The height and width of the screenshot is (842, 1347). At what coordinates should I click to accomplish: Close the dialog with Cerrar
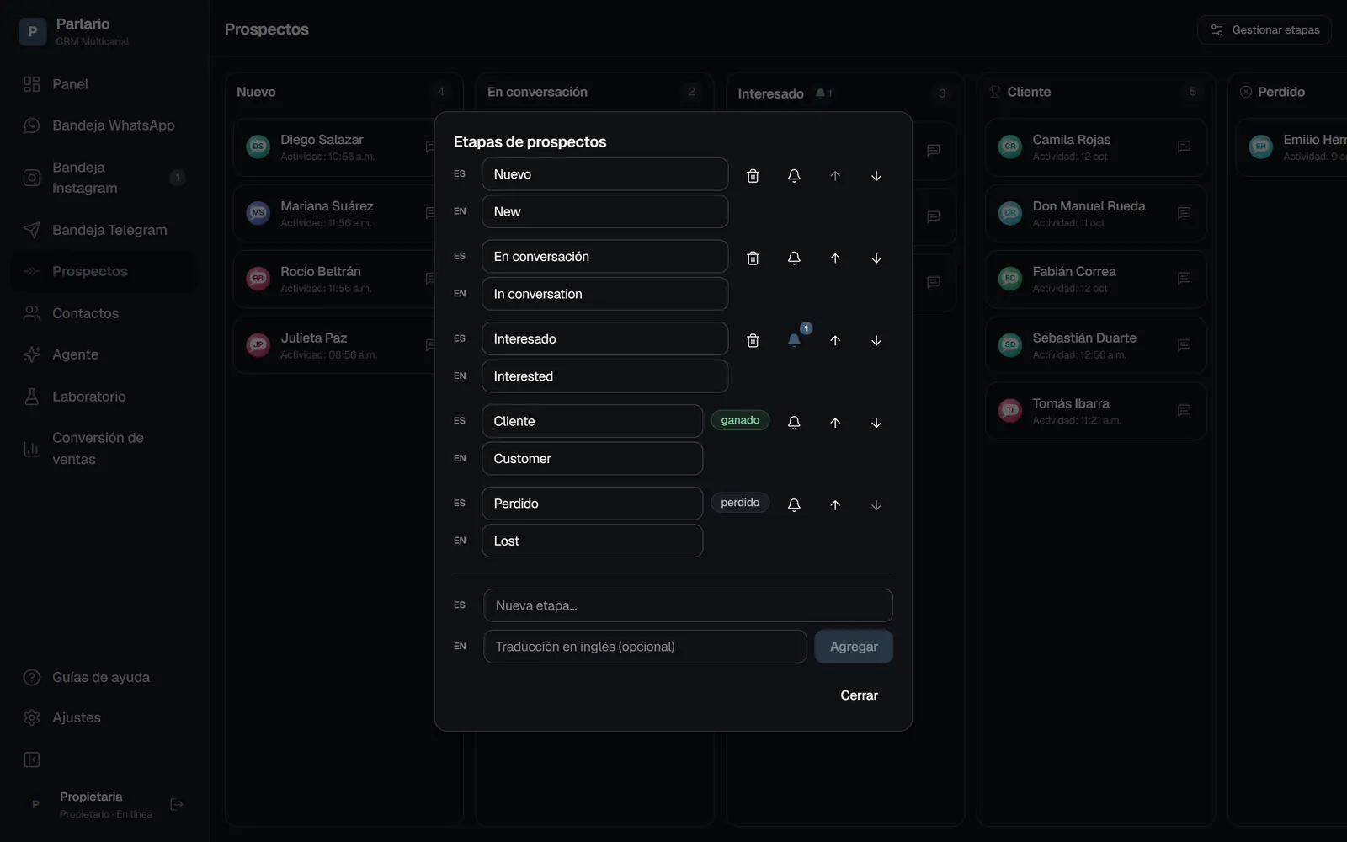[x=859, y=695]
